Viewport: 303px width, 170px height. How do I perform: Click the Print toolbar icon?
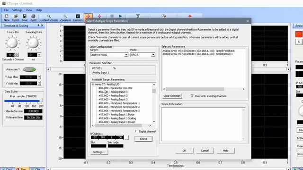(33, 16)
